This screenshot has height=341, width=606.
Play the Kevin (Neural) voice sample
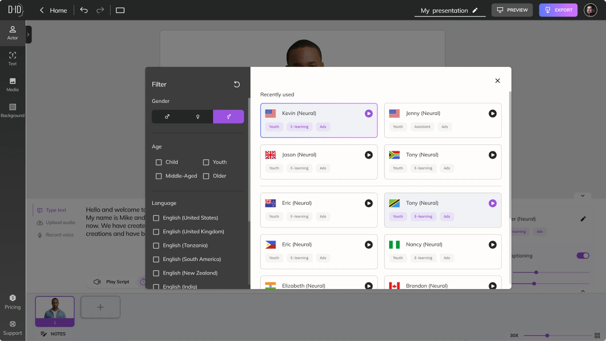click(x=369, y=114)
